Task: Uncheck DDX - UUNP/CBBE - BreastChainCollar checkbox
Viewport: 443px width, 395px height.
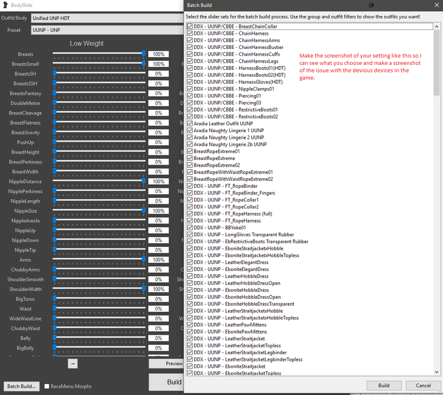Action: [190, 27]
